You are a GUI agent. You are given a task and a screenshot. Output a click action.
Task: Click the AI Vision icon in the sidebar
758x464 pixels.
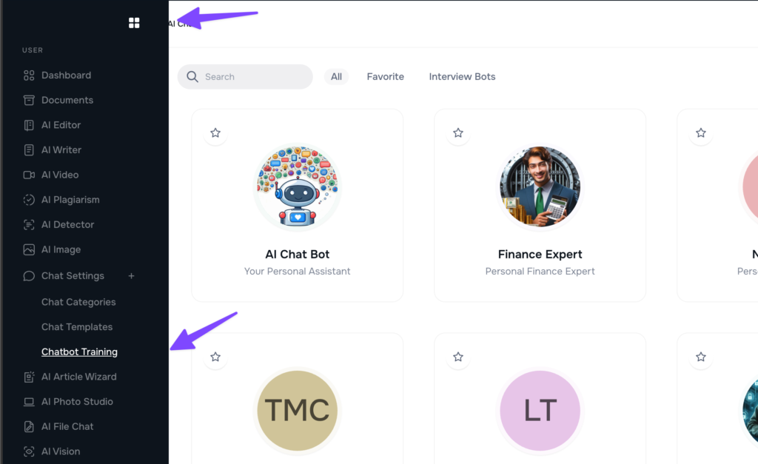(29, 451)
